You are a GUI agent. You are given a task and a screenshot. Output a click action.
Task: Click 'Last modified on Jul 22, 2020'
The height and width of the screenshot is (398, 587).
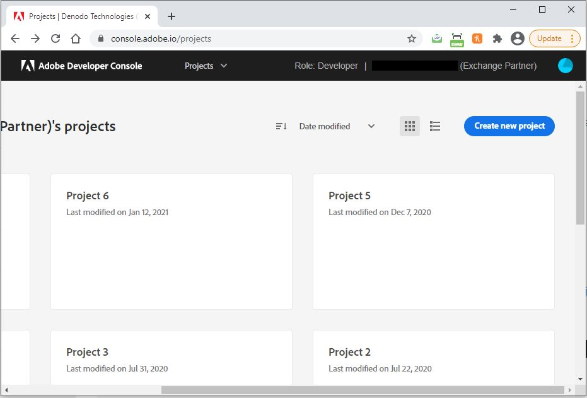tap(380, 369)
